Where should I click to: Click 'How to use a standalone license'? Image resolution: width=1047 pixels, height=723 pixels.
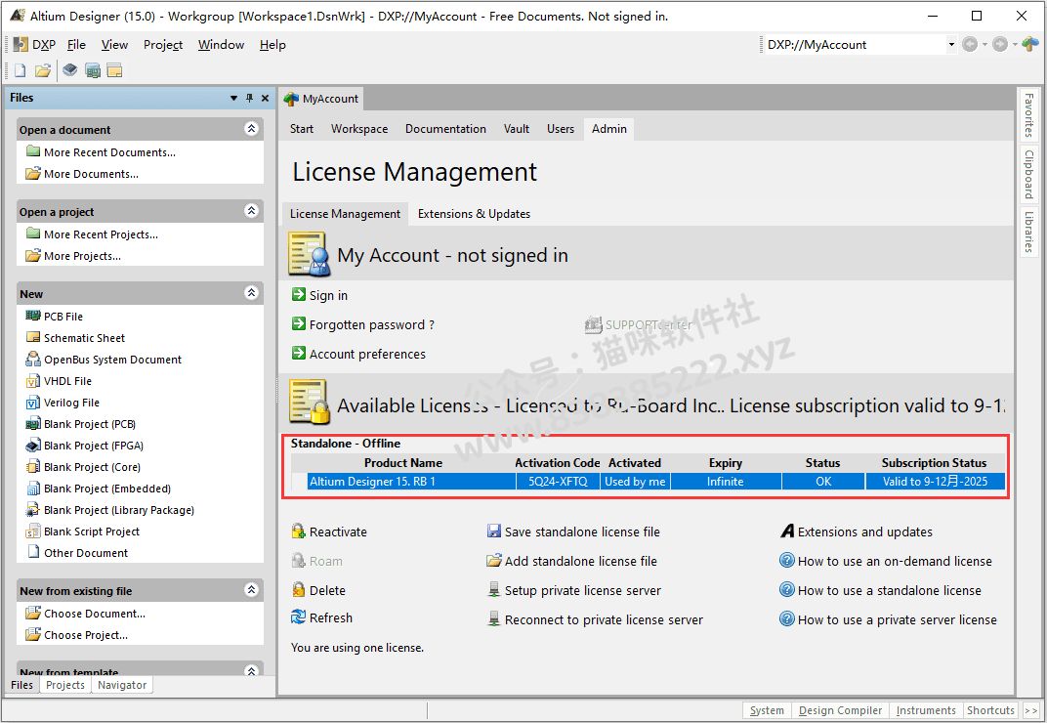click(x=890, y=591)
